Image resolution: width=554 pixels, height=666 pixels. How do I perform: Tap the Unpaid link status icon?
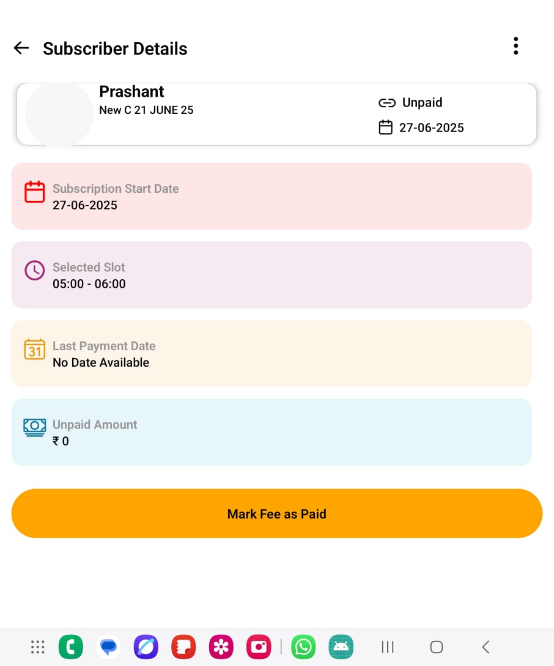coord(387,103)
